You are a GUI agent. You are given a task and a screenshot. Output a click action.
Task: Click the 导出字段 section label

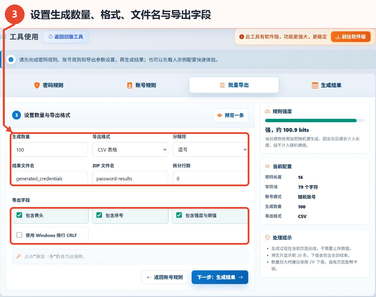click(x=21, y=200)
